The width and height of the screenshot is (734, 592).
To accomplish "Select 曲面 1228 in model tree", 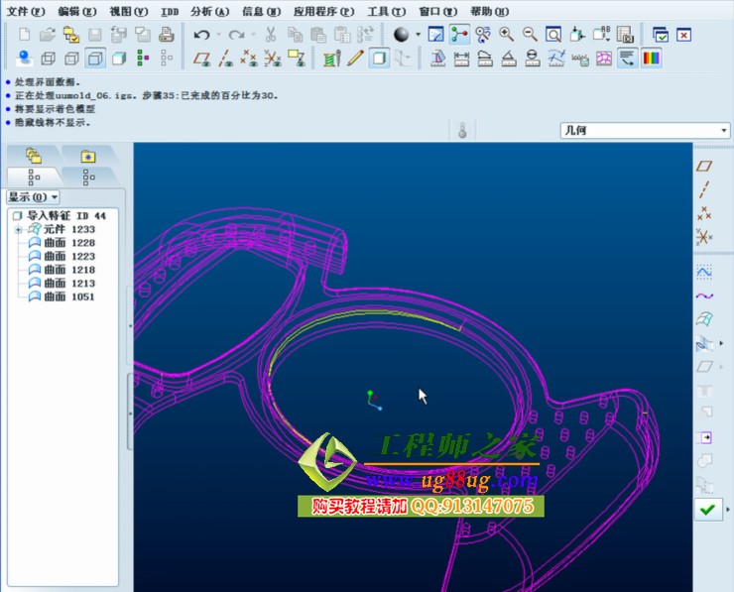I will (69, 243).
